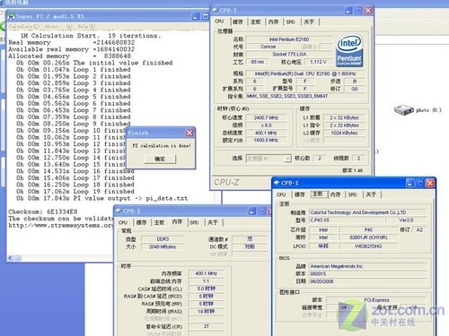Switch to 内存 tab in processor window
This screenshot has width=449, height=336.
pyautogui.click(x=273, y=22)
